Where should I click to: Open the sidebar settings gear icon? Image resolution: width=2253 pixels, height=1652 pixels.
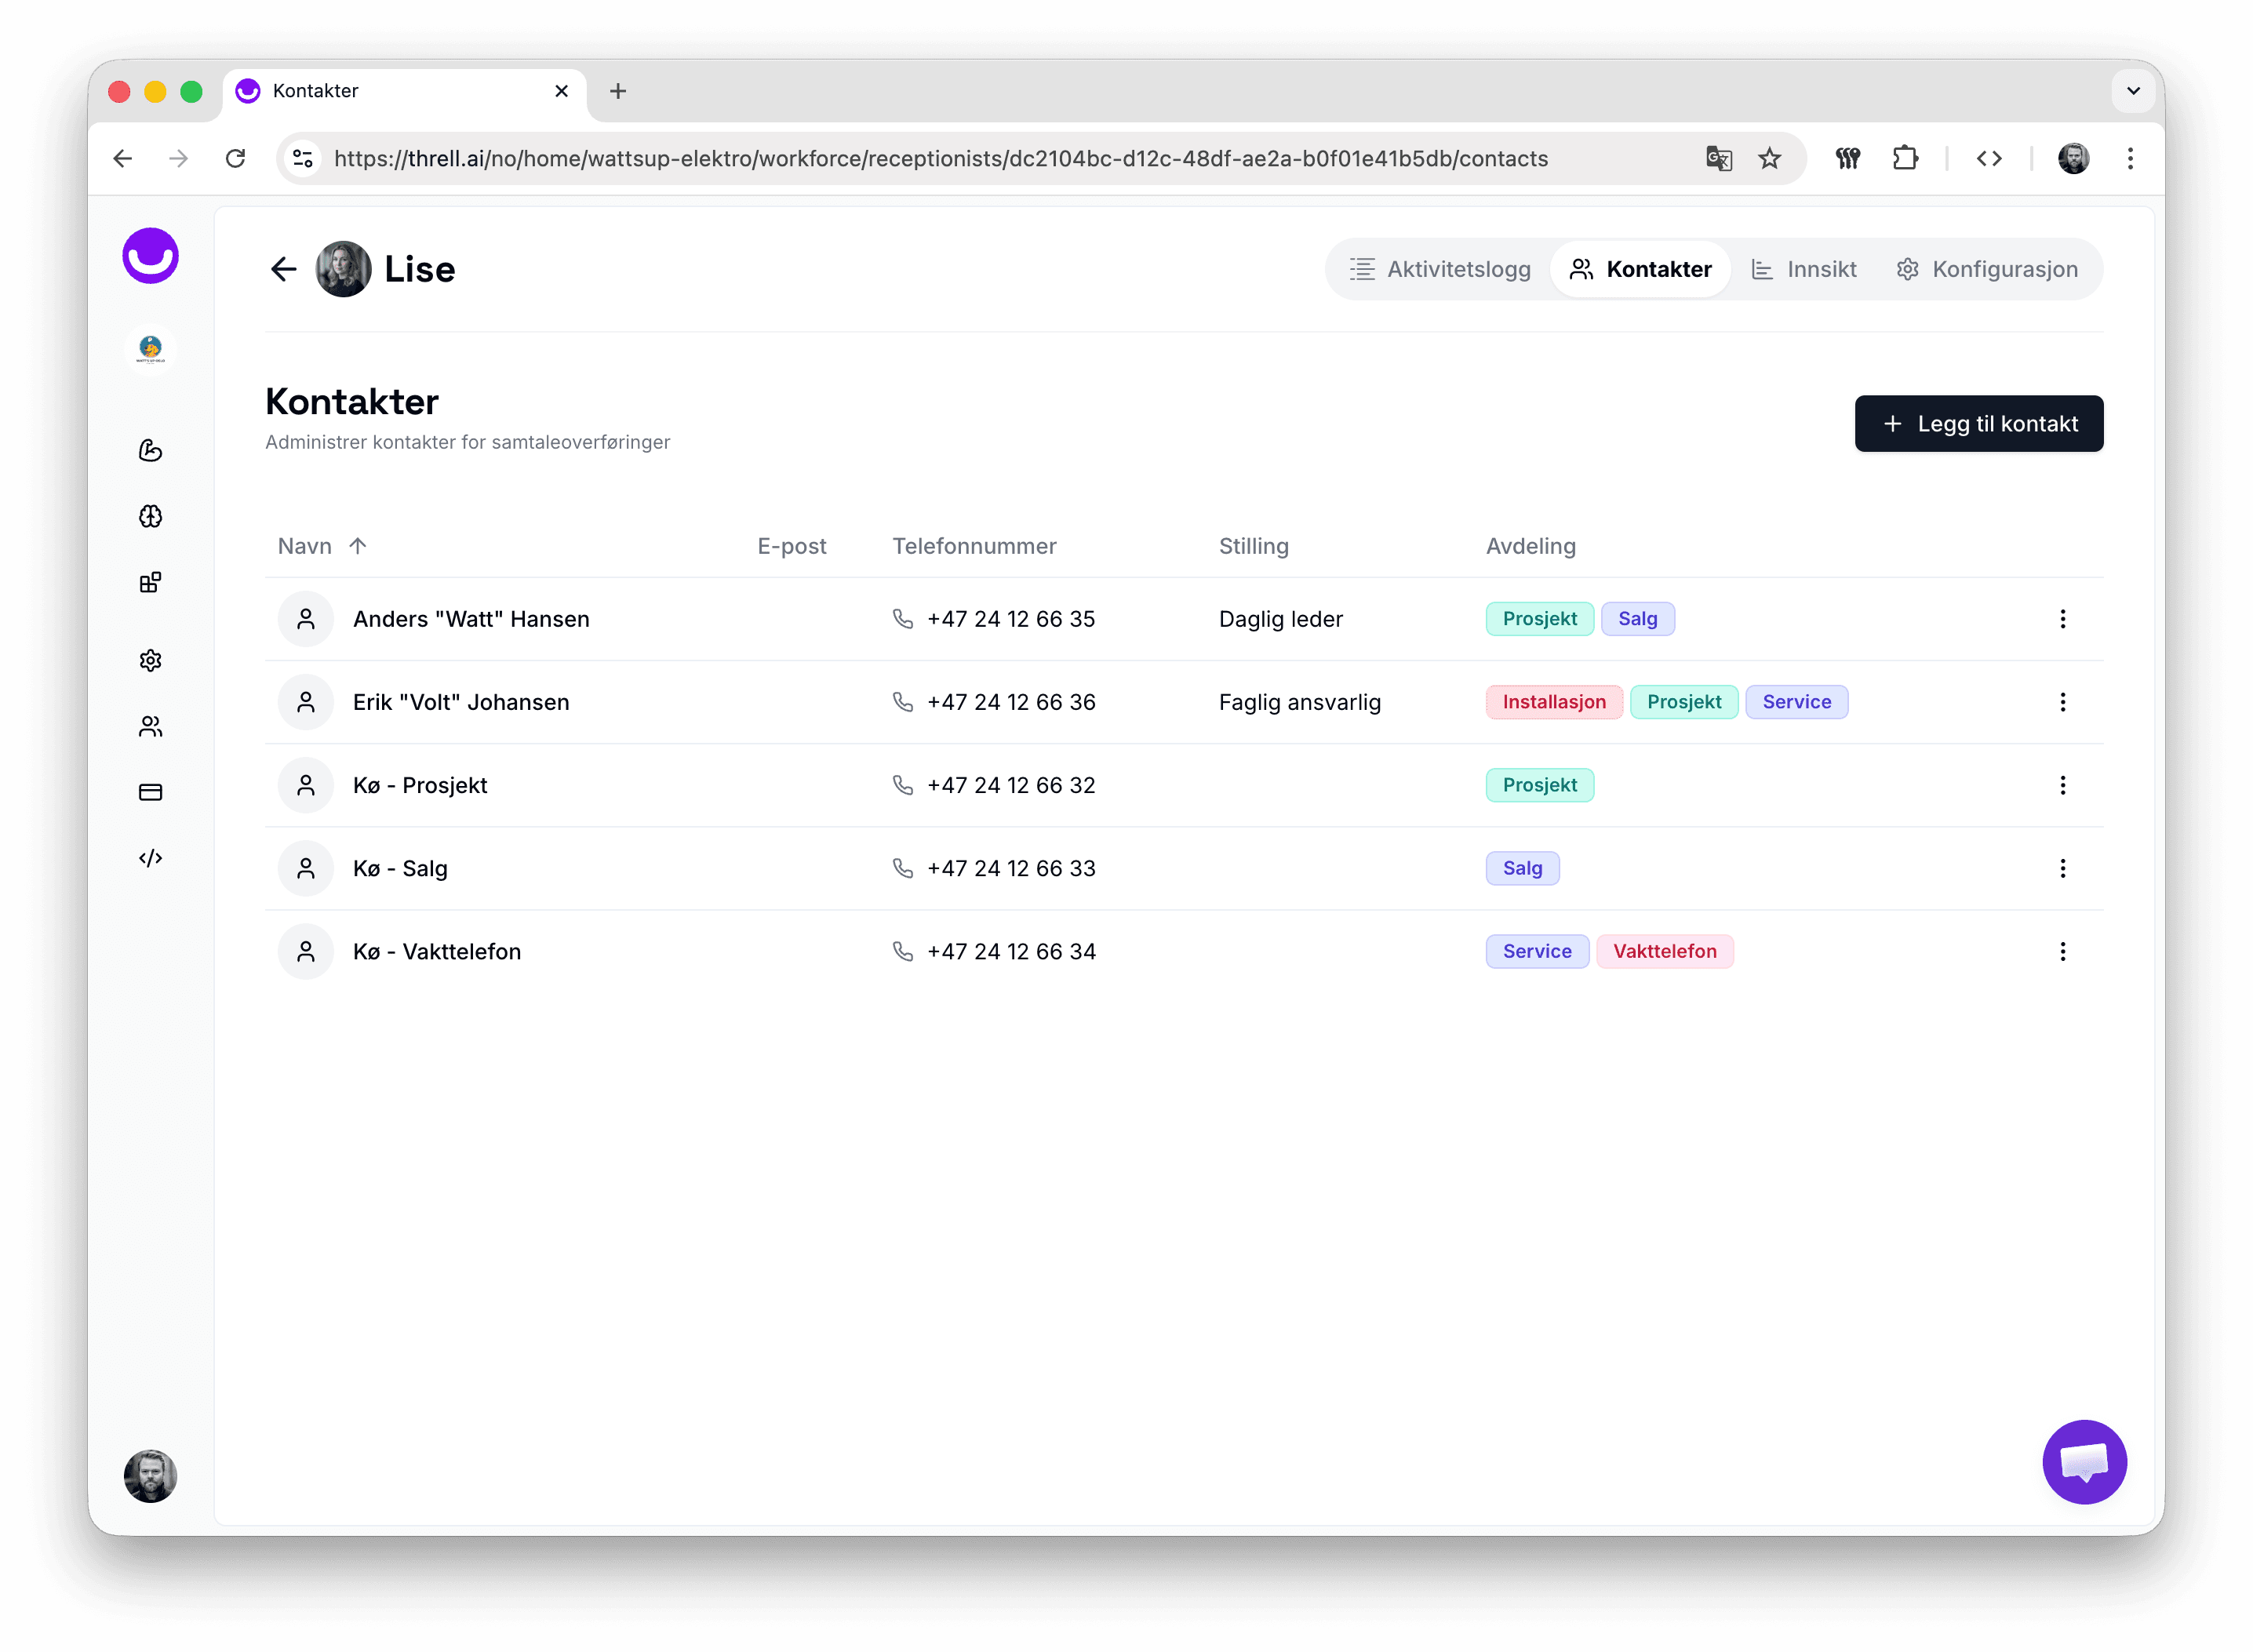point(150,660)
